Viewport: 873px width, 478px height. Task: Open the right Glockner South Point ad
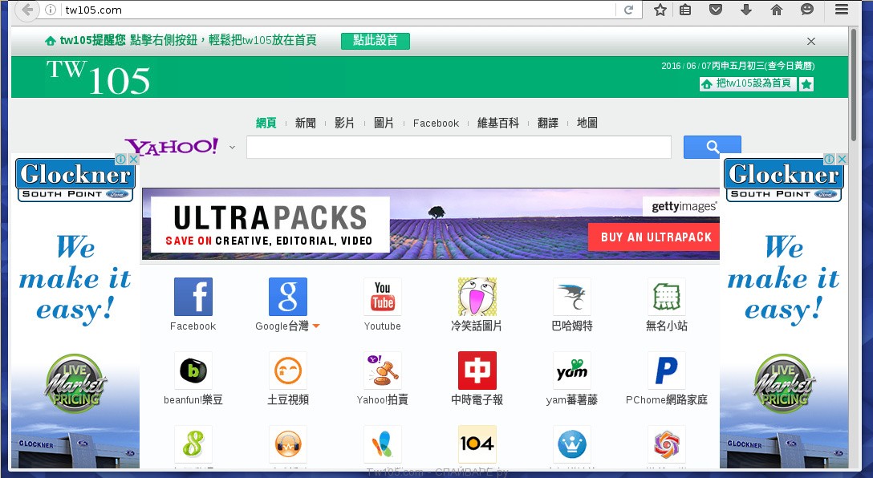pyautogui.click(x=784, y=312)
